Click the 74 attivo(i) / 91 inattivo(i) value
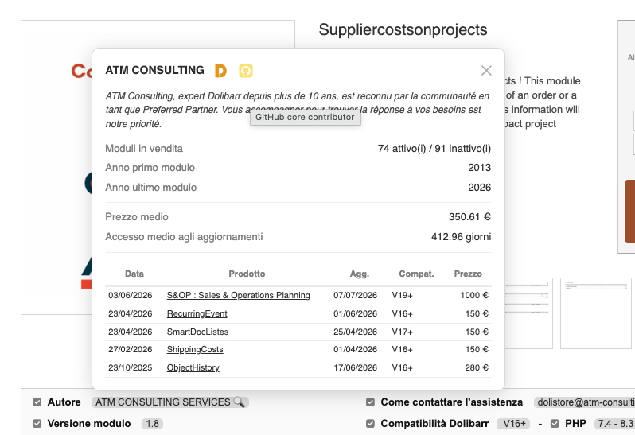Screen dimensions: 635x435 click(x=434, y=149)
